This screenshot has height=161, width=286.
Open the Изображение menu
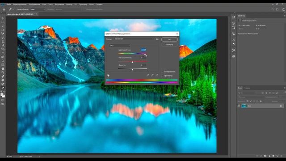(34, 4)
